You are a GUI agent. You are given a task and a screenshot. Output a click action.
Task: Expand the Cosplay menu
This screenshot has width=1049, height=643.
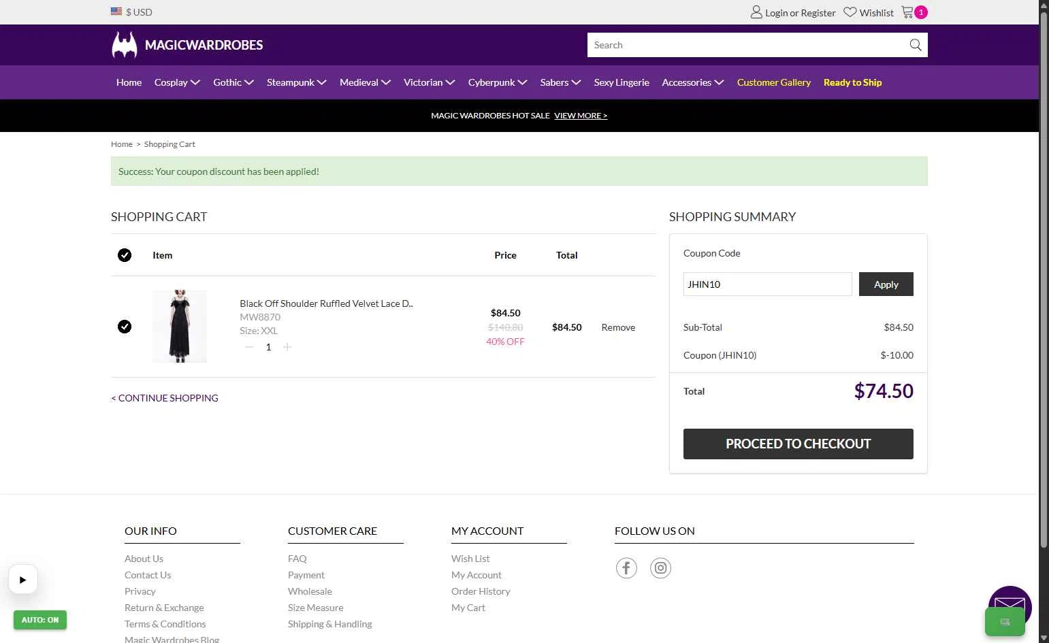tap(177, 82)
